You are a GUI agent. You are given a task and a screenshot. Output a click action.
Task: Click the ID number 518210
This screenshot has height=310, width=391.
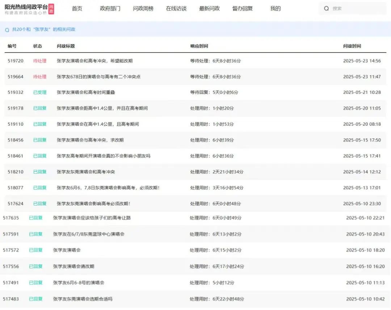[16, 172]
